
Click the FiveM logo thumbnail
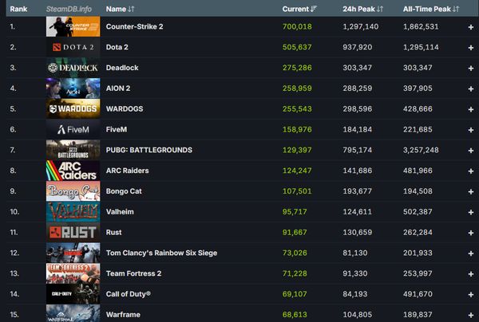click(73, 130)
